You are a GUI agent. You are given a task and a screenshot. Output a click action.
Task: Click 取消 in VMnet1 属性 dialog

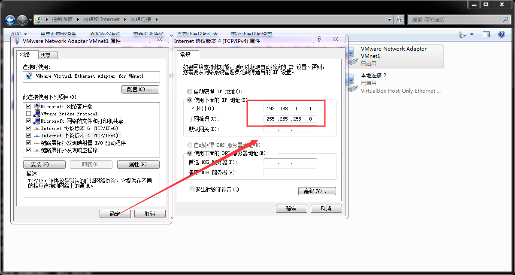pyautogui.click(x=150, y=214)
